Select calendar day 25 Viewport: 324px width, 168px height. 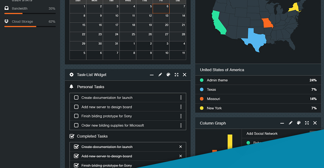pyautogui.click(x=128, y=36)
